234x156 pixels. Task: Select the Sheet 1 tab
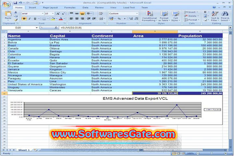click(x=24, y=150)
